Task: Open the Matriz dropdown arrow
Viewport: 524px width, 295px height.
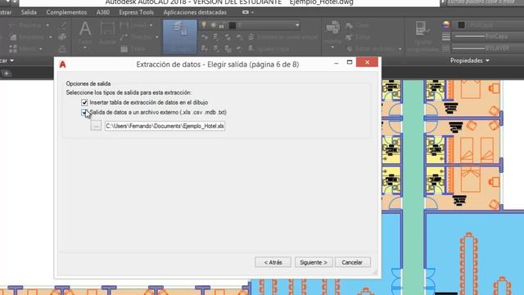Action: pyautogui.click(x=41, y=49)
